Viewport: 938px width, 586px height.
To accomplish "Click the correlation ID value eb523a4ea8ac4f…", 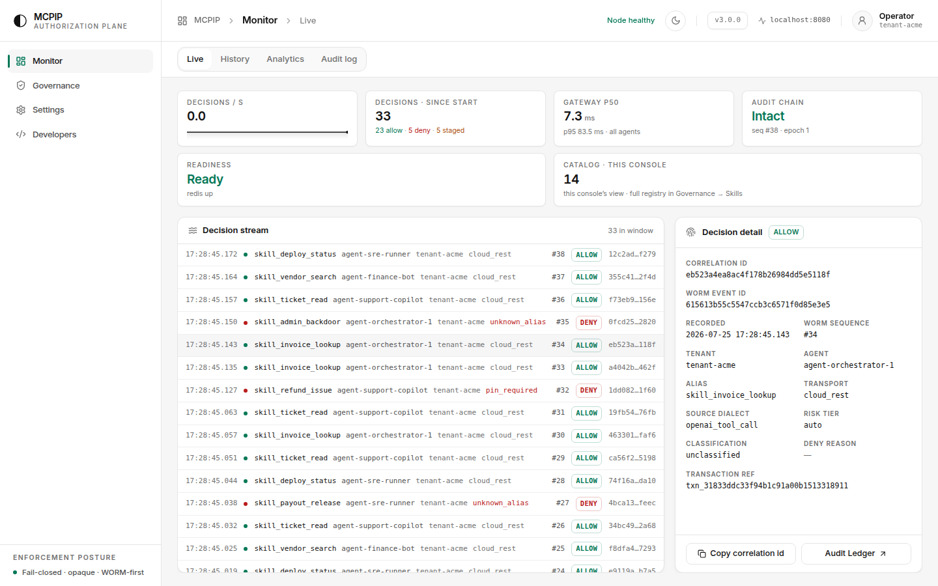I will click(x=758, y=275).
